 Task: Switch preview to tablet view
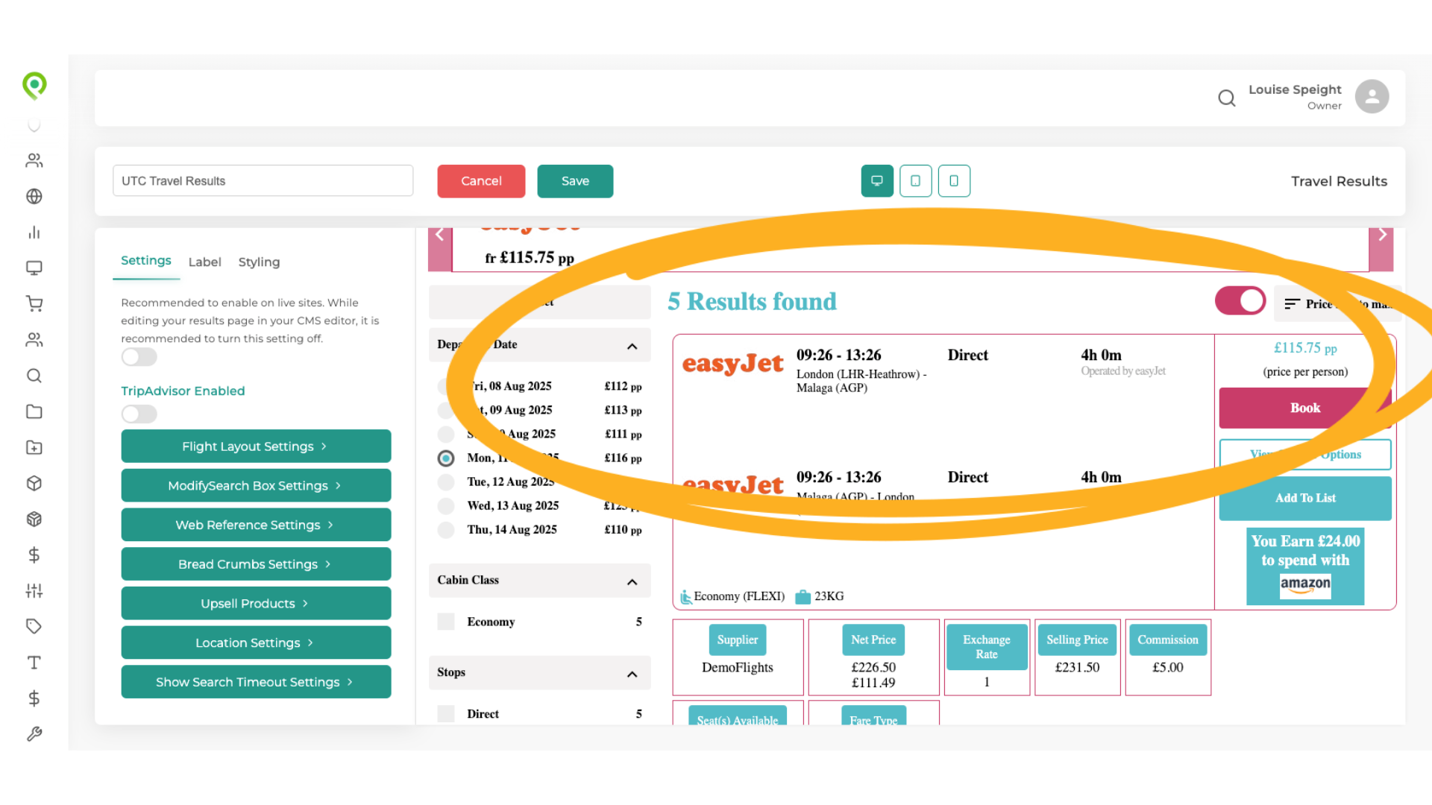point(916,181)
